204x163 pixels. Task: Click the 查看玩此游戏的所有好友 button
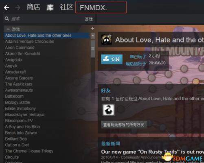click(x=124, y=125)
